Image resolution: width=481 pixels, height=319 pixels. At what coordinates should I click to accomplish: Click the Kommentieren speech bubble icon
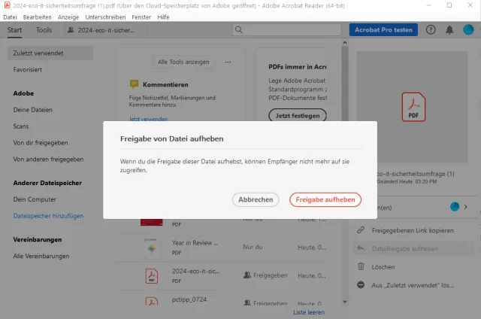coord(134,84)
